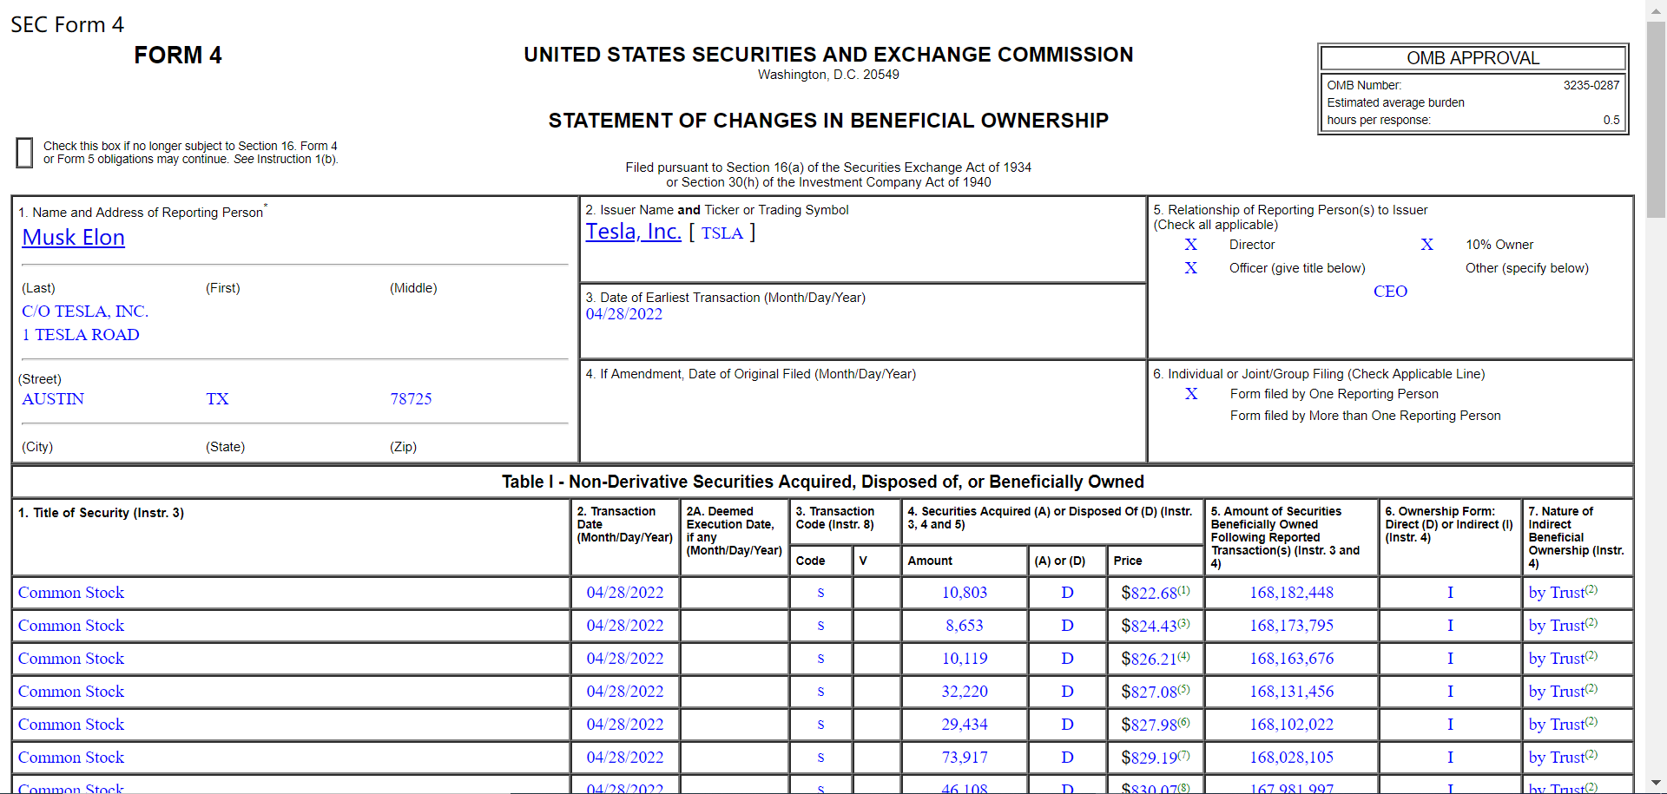
Task: Click the 168,182,448 beneficially owned value
Action: 1291,593
